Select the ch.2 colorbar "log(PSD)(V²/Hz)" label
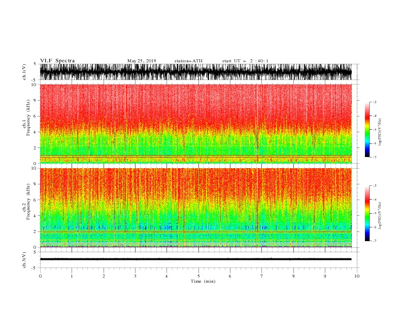402x310 pixels. 380,215
